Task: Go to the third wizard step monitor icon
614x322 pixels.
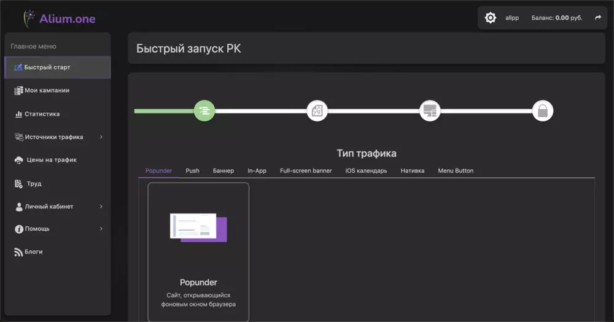Action: pos(430,111)
